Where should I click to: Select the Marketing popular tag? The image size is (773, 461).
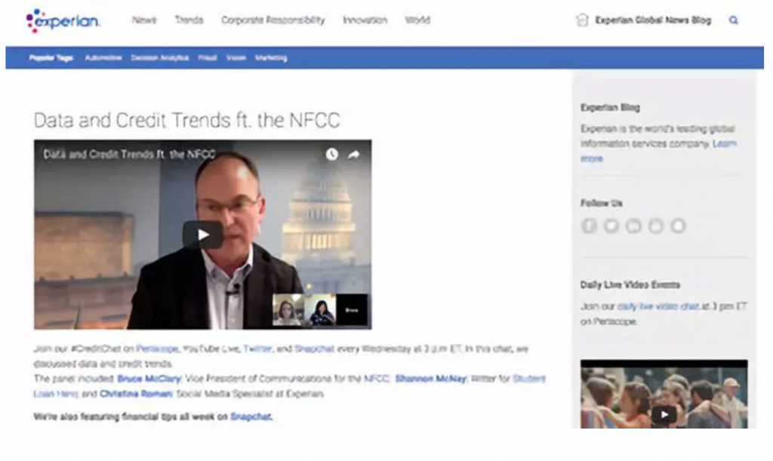point(271,57)
